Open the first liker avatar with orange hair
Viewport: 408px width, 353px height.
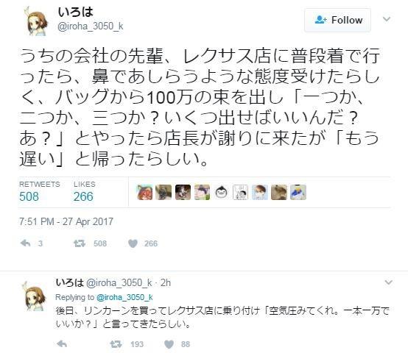(144, 193)
